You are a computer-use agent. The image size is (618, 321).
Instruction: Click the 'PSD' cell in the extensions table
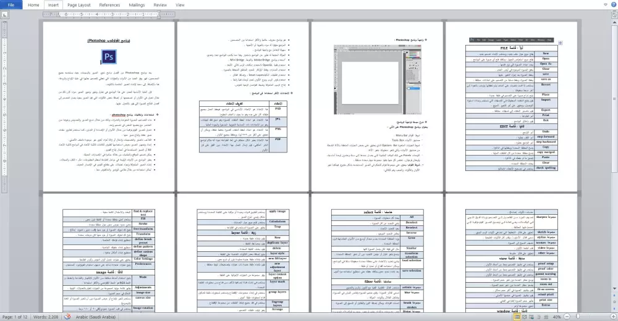click(278, 111)
